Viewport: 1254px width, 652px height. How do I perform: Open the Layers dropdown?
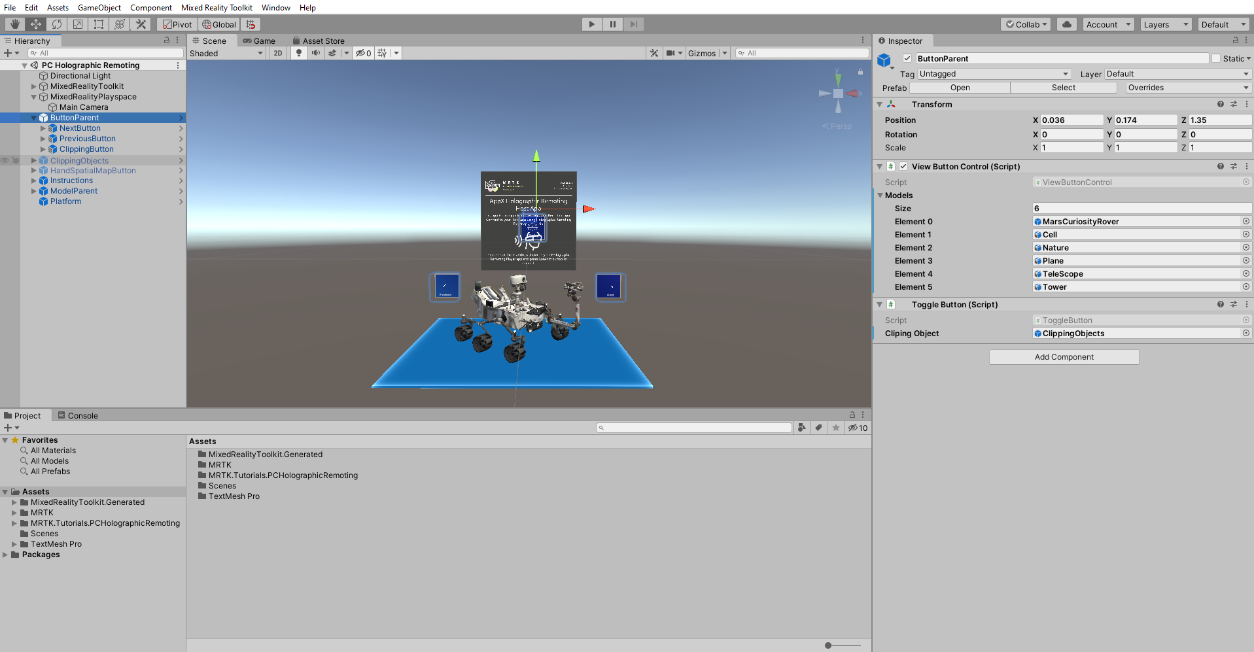1166,24
